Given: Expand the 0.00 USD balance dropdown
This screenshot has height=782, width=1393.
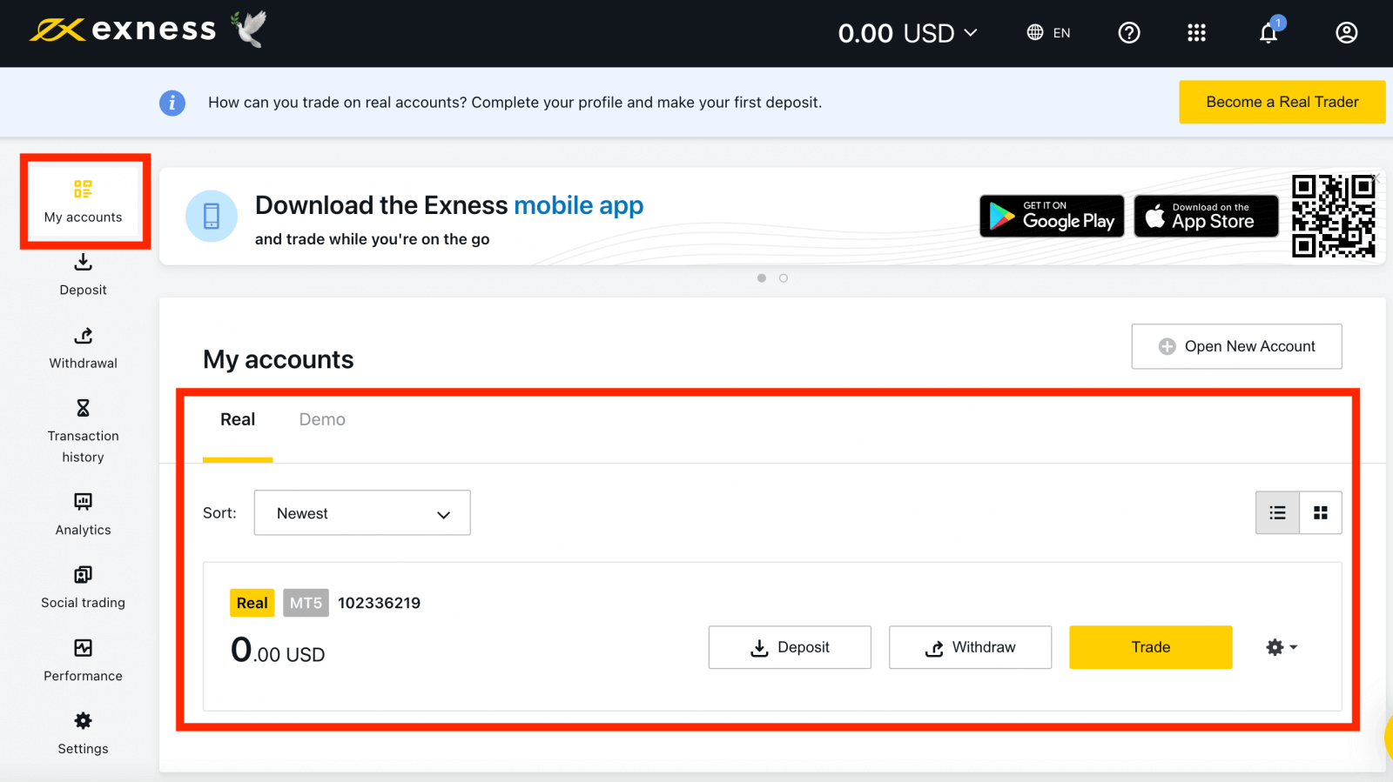Looking at the screenshot, I should [908, 33].
